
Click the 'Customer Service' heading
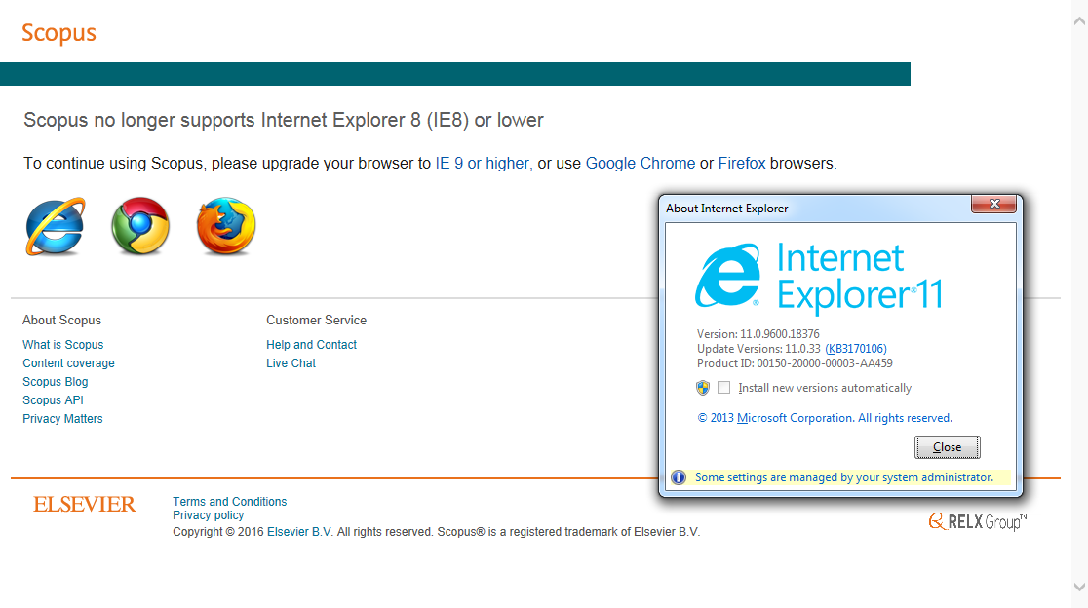click(x=317, y=321)
